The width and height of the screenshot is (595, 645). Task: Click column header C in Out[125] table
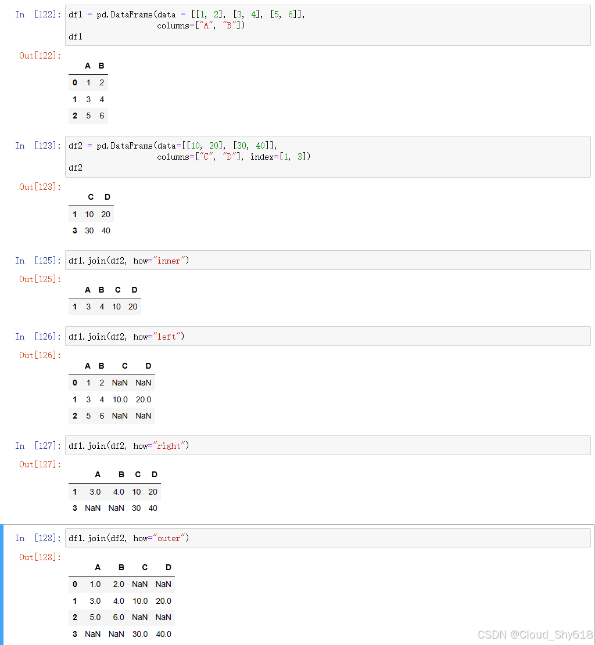[118, 290]
